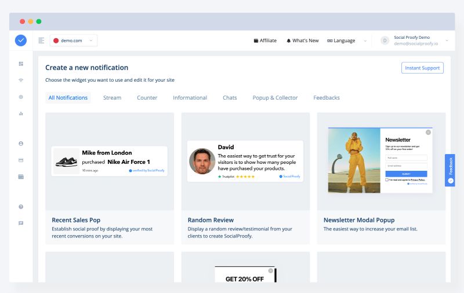Click the 'Create a new notification' heading
The height and width of the screenshot is (293, 464).
tap(86, 68)
